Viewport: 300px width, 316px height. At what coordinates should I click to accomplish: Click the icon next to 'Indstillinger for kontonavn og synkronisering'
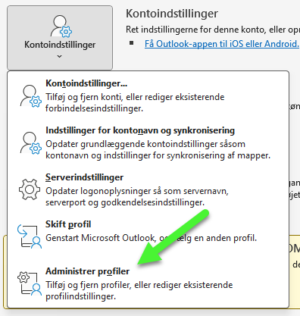coord(30,143)
